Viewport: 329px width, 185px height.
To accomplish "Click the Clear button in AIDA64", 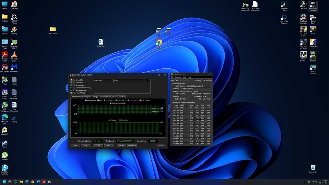I will 98,146.
